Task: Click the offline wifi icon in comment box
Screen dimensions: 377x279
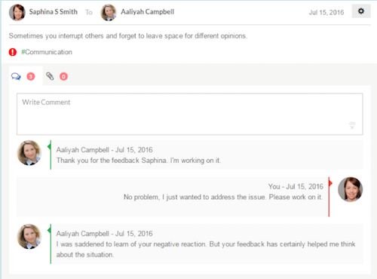Action: 352,125
